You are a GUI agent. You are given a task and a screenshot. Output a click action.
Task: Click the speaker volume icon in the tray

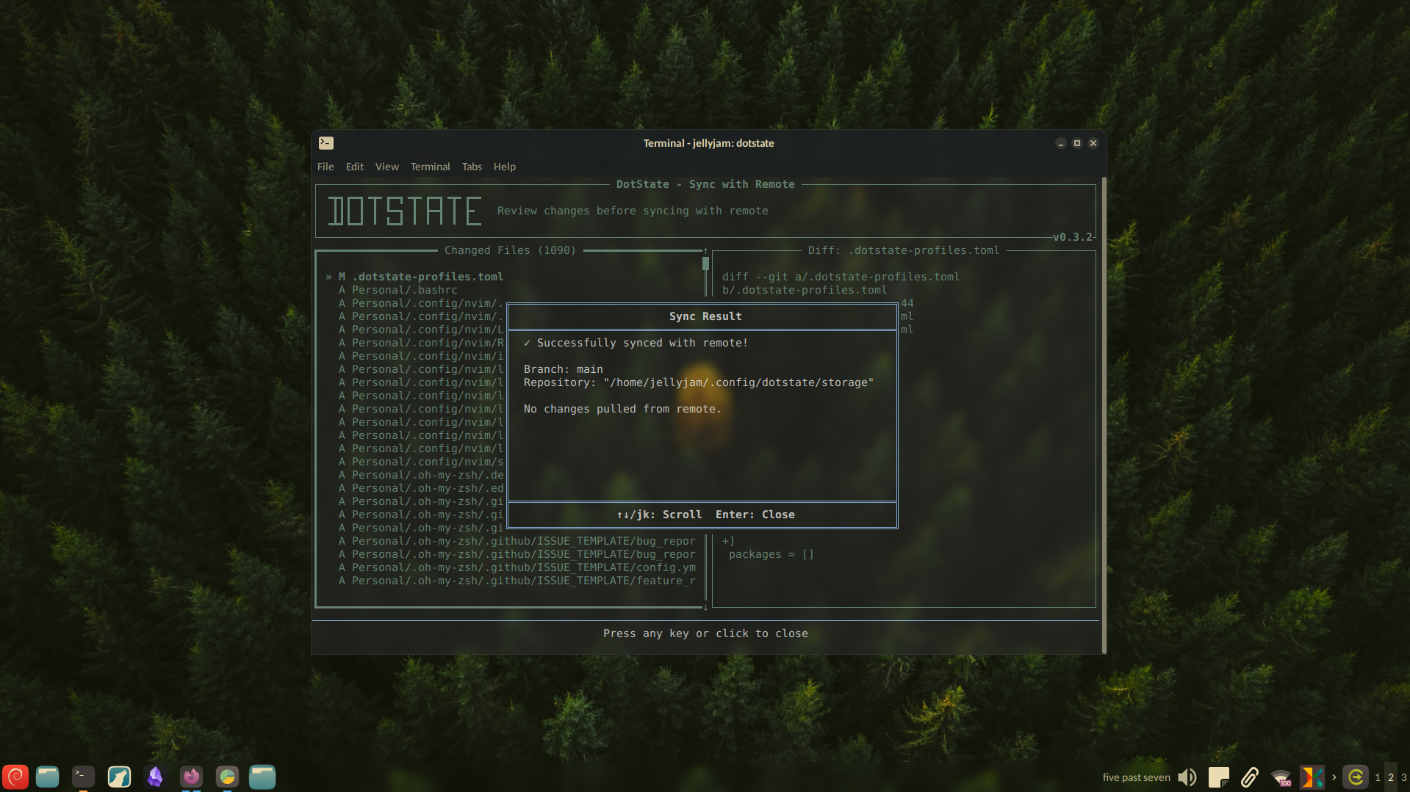coord(1187,777)
